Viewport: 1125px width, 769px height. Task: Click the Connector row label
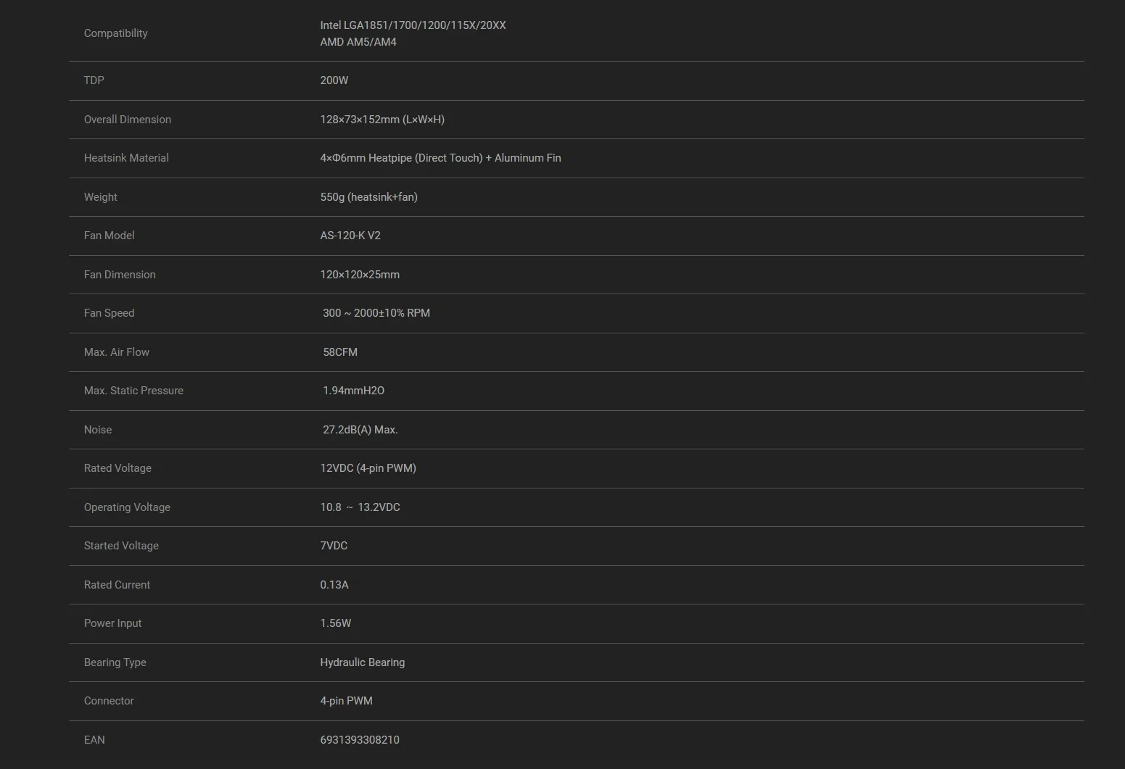point(109,701)
